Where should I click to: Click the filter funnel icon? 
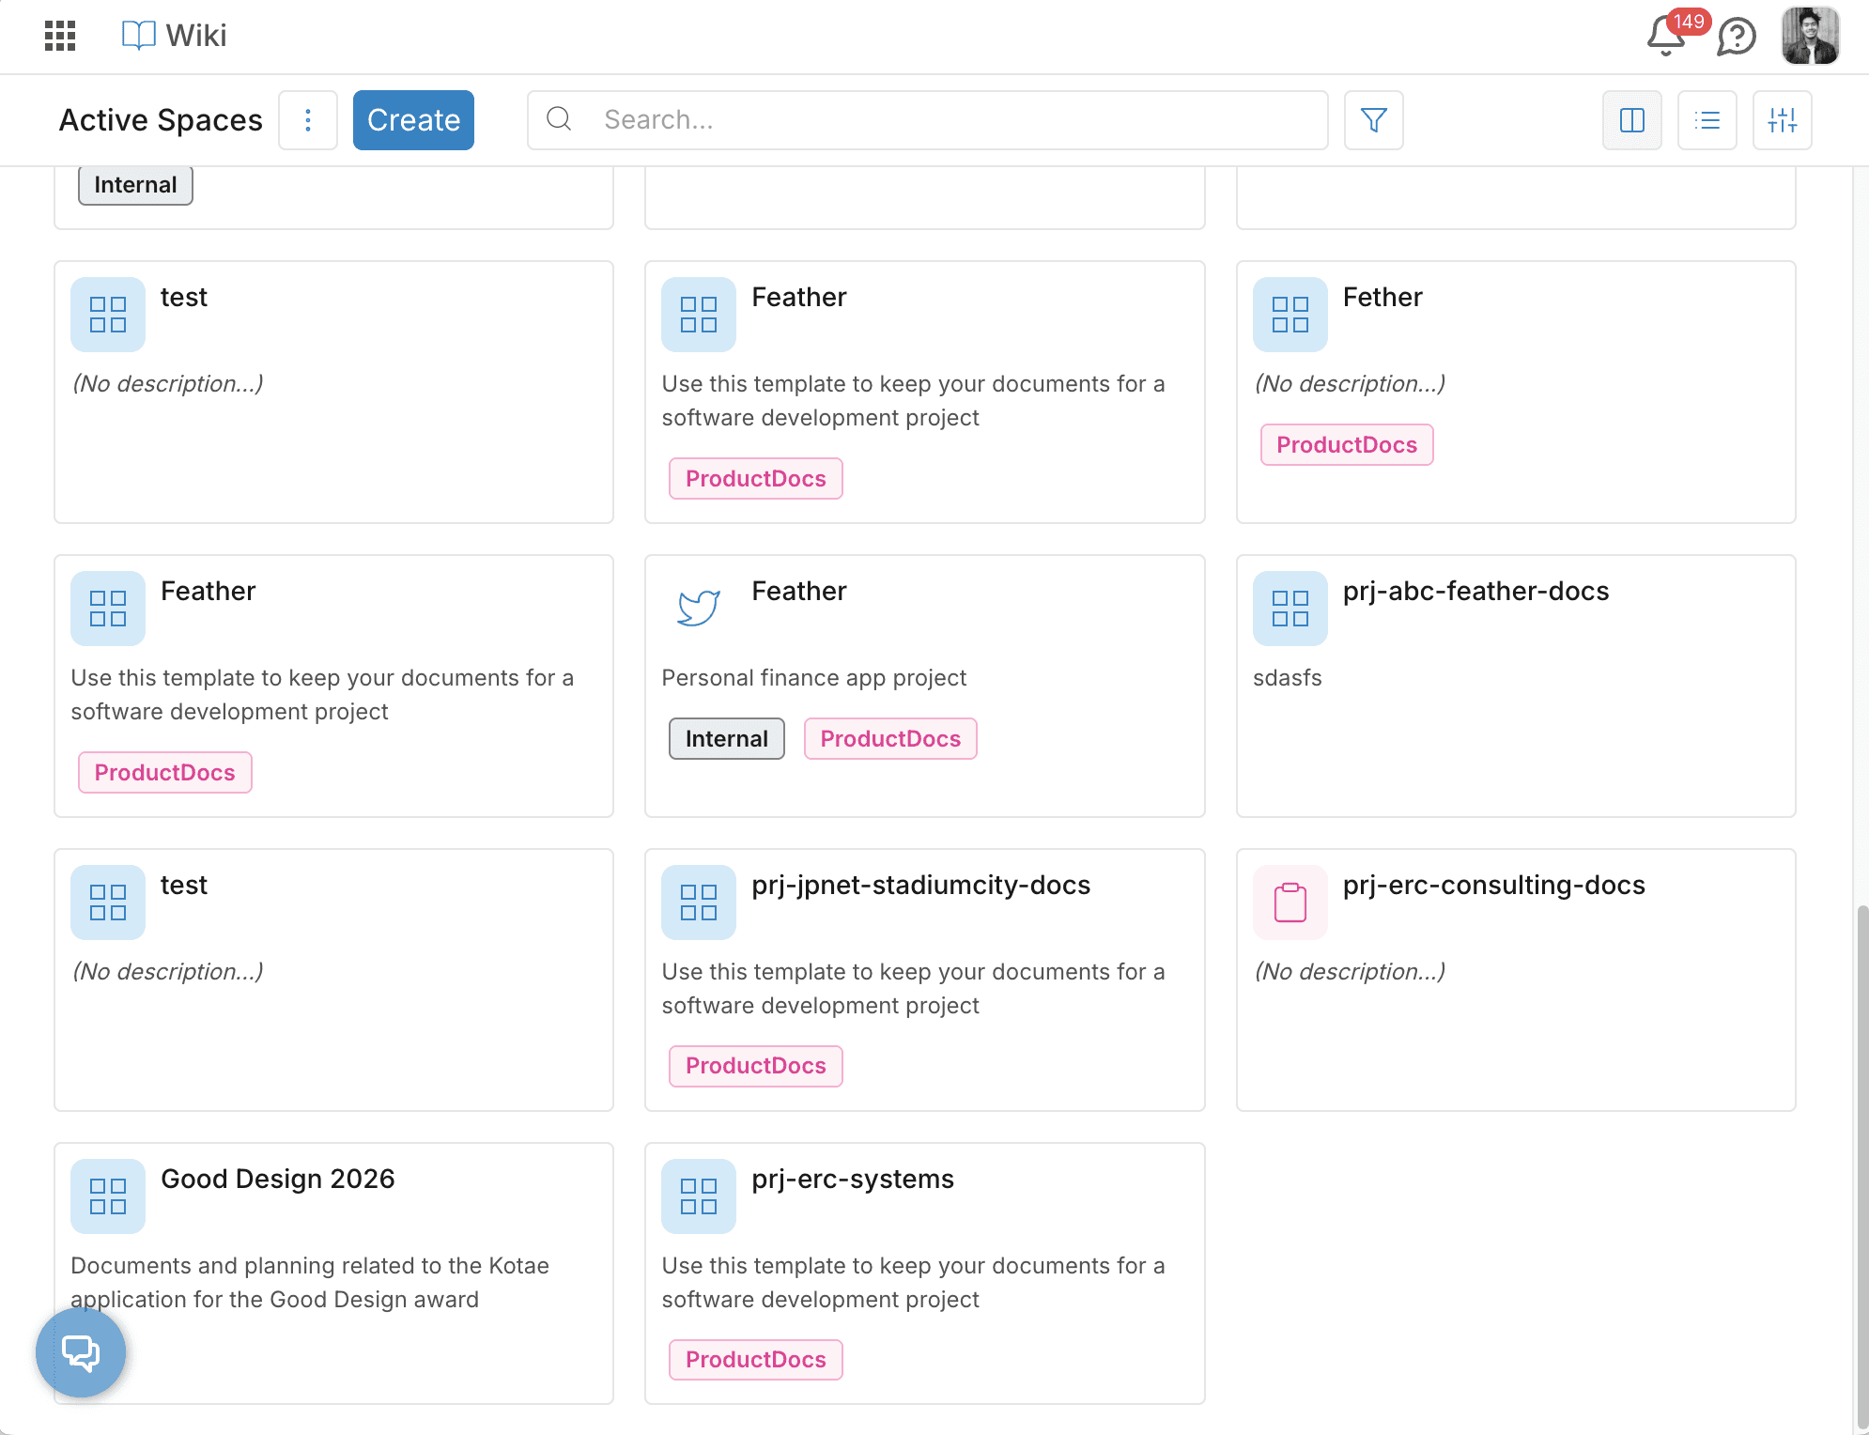tap(1373, 120)
